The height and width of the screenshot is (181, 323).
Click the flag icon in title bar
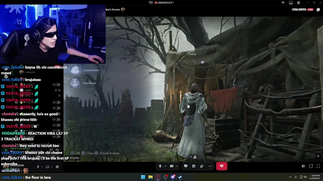[x=283, y=3]
